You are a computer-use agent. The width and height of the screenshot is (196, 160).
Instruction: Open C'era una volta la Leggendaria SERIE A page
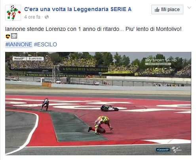[78, 9]
